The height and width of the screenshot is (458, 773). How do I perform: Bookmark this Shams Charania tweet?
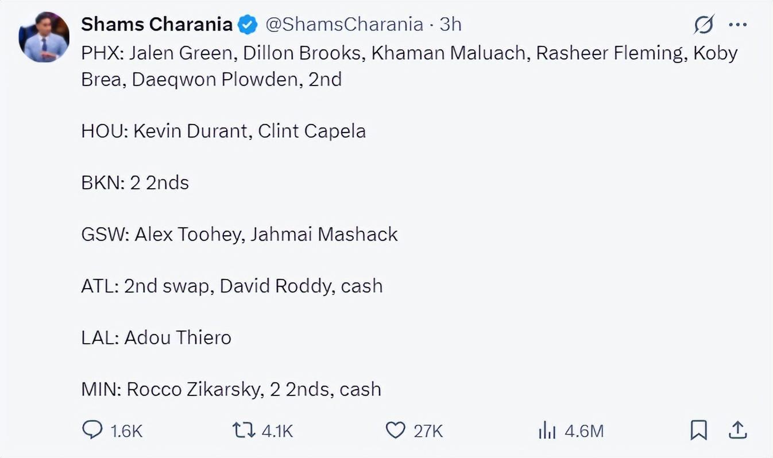(698, 430)
